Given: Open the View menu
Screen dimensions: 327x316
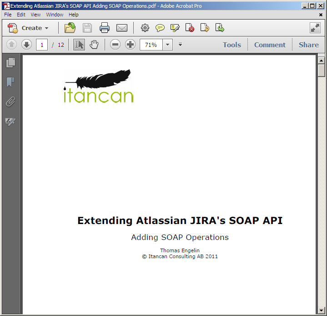Looking at the screenshot, I should pos(35,15).
